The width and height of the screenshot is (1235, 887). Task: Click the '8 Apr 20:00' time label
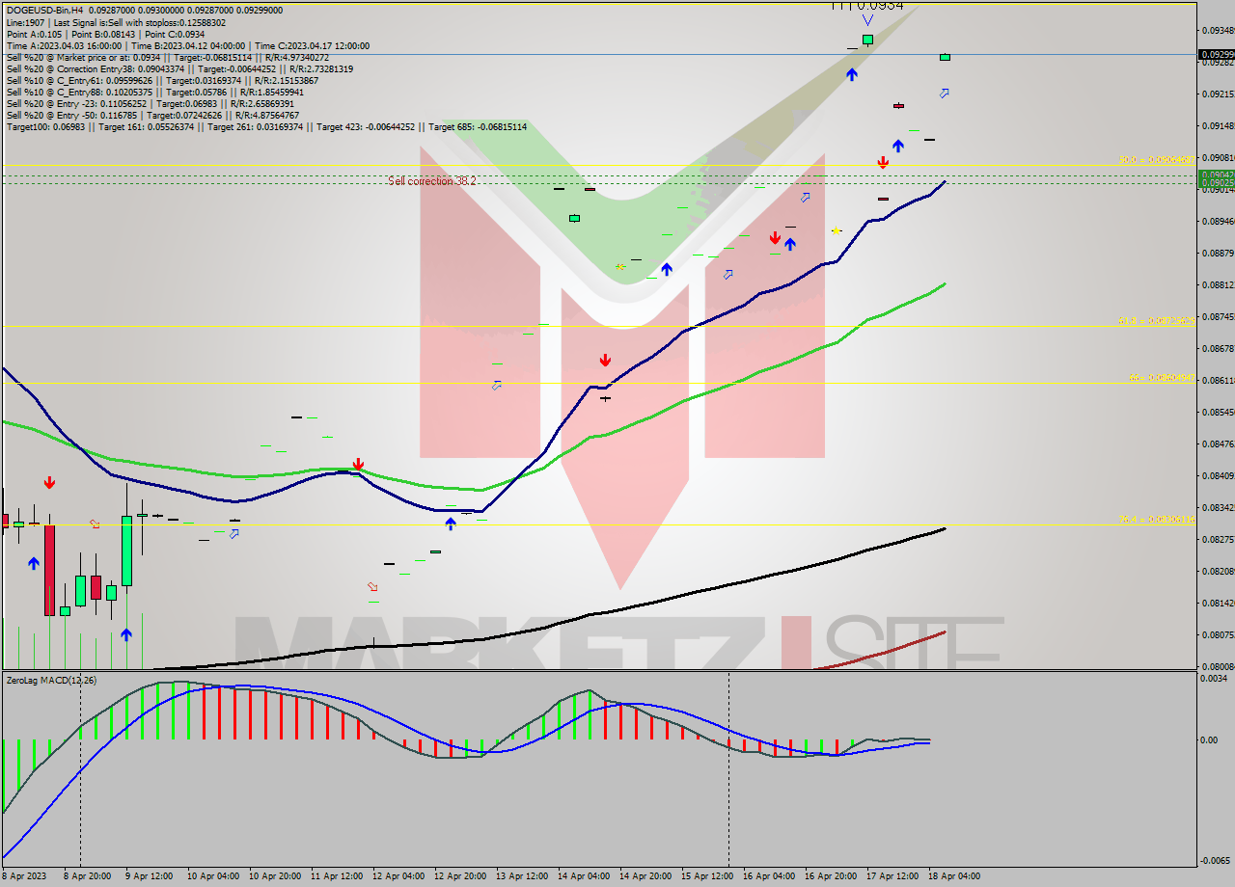pyautogui.click(x=86, y=876)
